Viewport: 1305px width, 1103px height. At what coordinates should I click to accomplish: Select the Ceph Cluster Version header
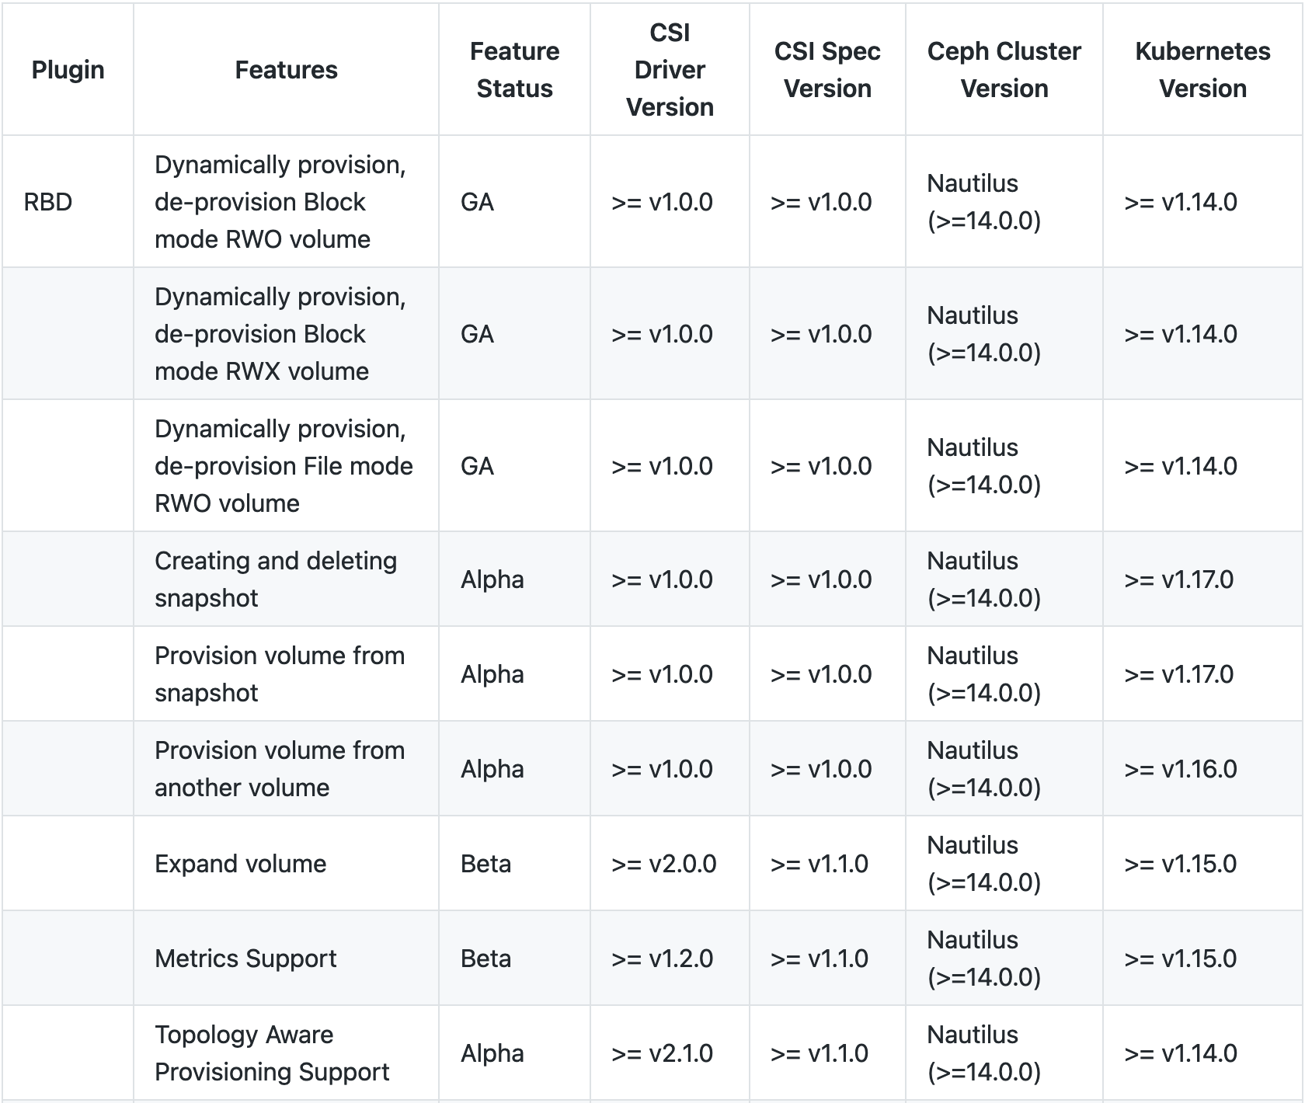pos(1004,70)
